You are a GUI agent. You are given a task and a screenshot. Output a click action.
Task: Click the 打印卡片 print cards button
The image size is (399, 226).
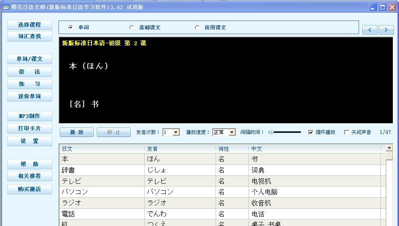(30, 128)
